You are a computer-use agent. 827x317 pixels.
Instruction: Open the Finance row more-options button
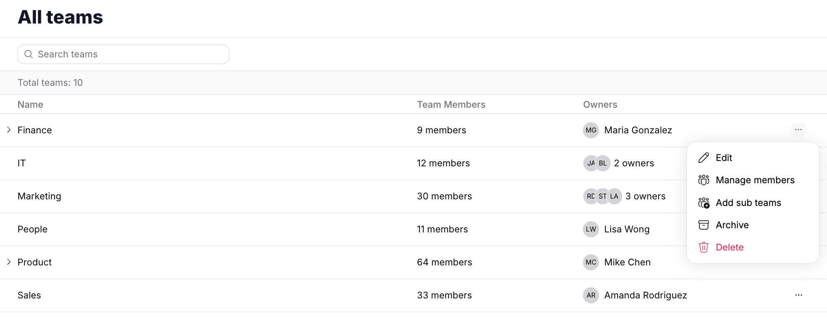(798, 130)
